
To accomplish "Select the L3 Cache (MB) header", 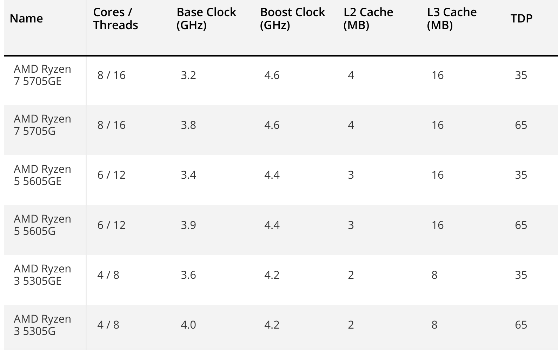I will coord(452,19).
